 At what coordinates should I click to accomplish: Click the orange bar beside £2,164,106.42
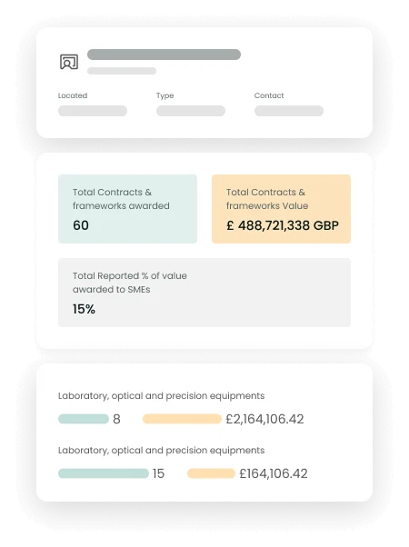pos(182,419)
